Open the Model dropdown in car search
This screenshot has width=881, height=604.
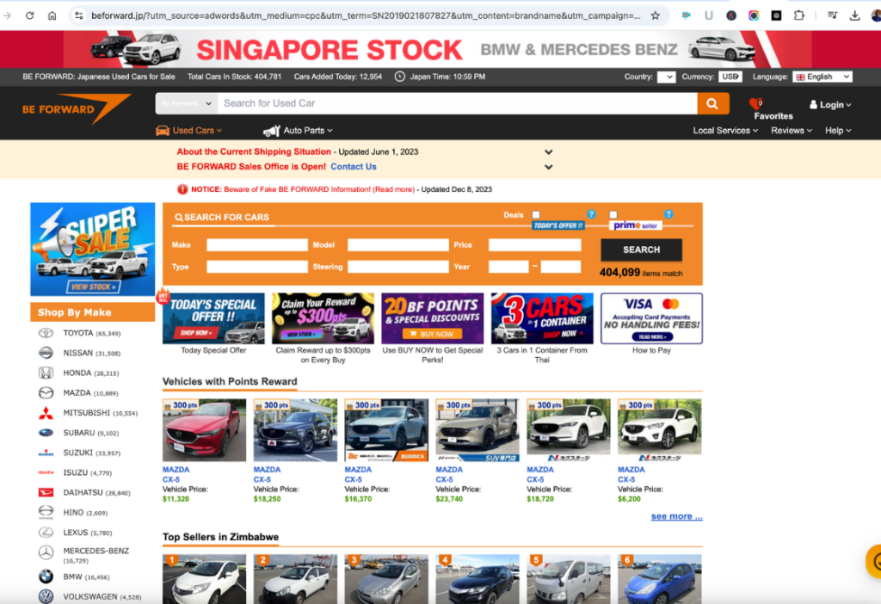(x=397, y=245)
